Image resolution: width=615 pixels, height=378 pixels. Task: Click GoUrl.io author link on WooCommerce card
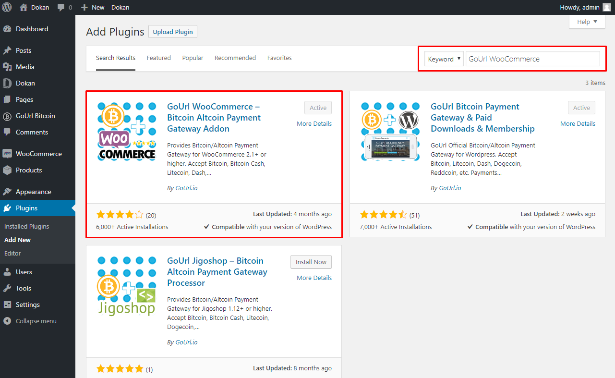click(x=186, y=188)
